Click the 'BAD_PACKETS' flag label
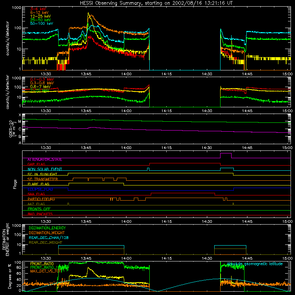Screen dimensions: 295x295 [x=40, y=214]
